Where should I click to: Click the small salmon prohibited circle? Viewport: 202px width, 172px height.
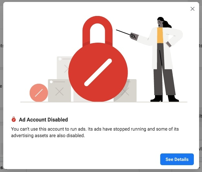pyautogui.click(x=39, y=93)
